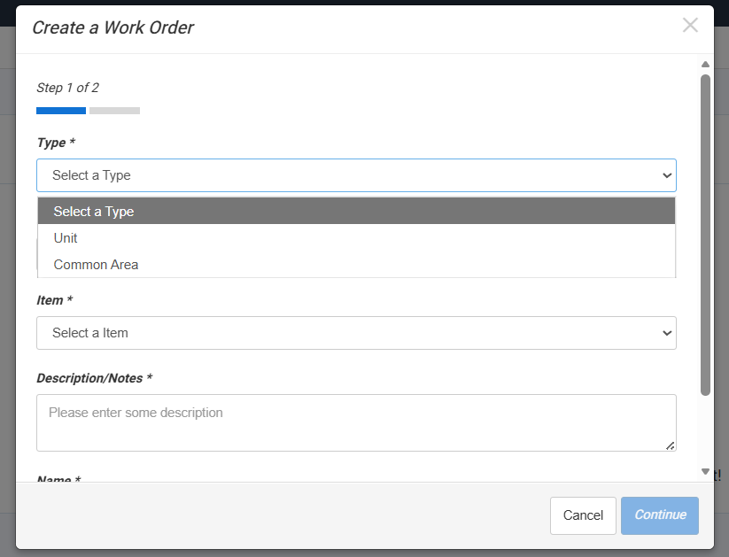Screen dimensions: 729x557
Task: Click the Cancel button
Action: pyautogui.click(x=583, y=515)
